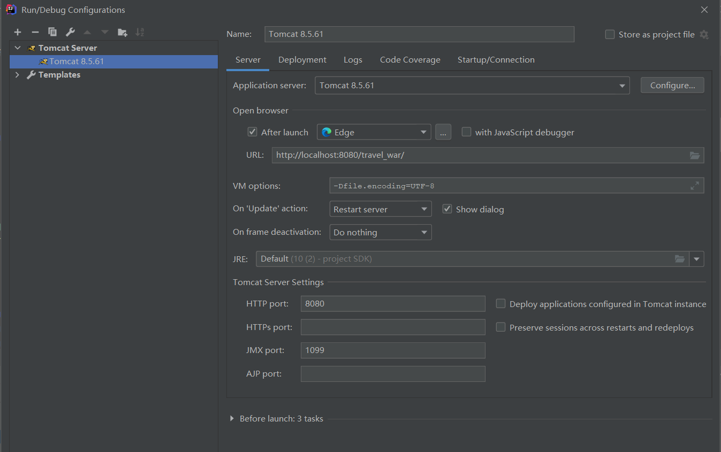Image resolution: width=721 pixels, height=452 pixels.
Task: Switch to the Code Coverage tab
Action: (410, 60)
